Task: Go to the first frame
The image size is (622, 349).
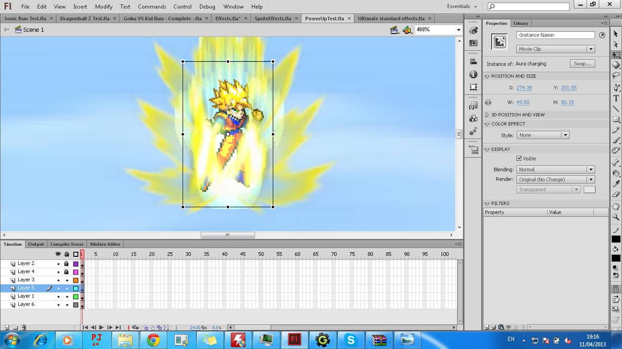Action: [85, 328]
